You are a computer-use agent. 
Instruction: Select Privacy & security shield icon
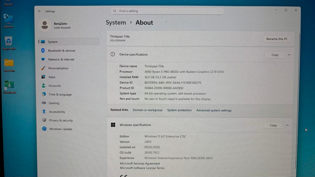44,120
